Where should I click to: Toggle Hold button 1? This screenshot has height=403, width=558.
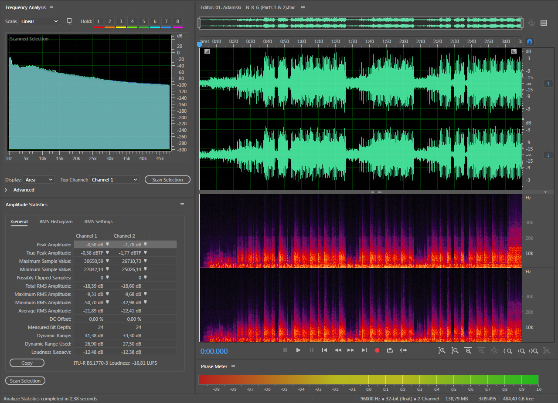pyautogui.click(x=98, y=21)
